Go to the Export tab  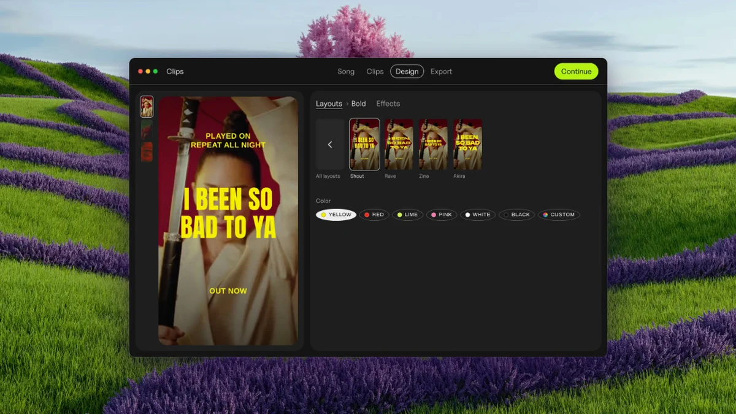click(x=441, y=72)
